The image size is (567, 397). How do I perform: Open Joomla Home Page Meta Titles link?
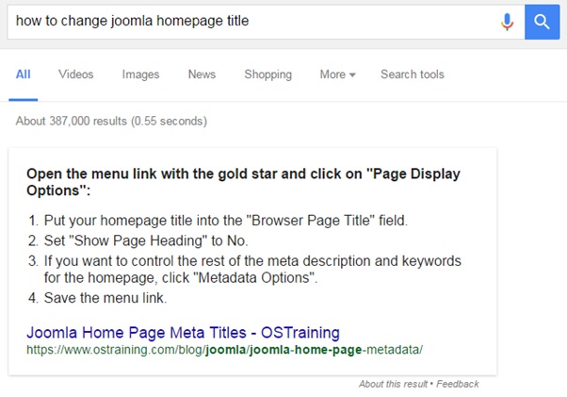[183, 332]
